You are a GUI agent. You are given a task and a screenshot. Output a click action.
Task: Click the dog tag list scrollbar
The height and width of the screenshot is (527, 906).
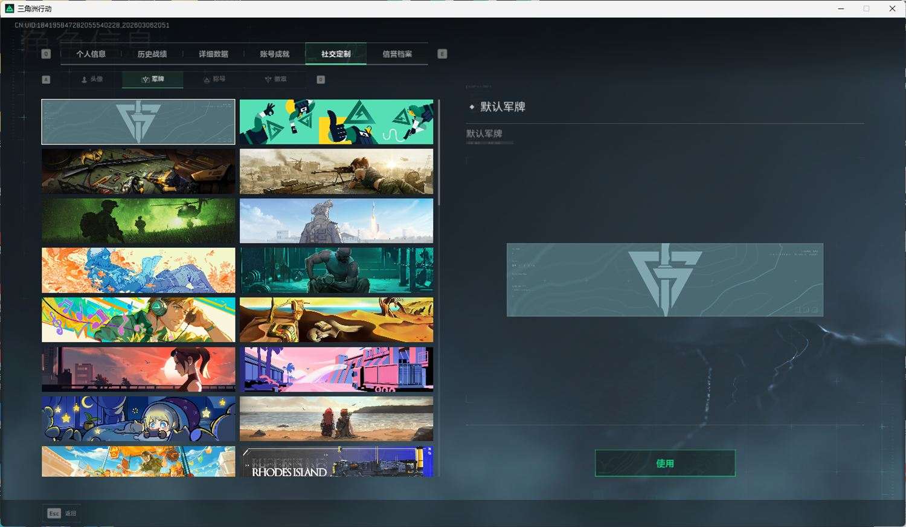(439, 153)
